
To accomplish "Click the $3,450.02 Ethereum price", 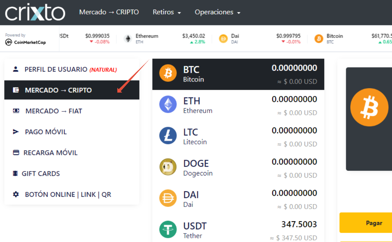I will (x=194, y=36).
